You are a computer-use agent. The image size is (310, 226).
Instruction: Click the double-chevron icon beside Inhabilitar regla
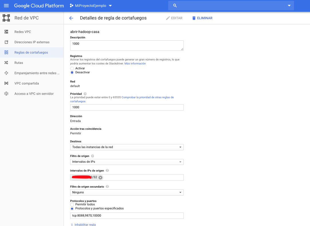pos(72,225)
